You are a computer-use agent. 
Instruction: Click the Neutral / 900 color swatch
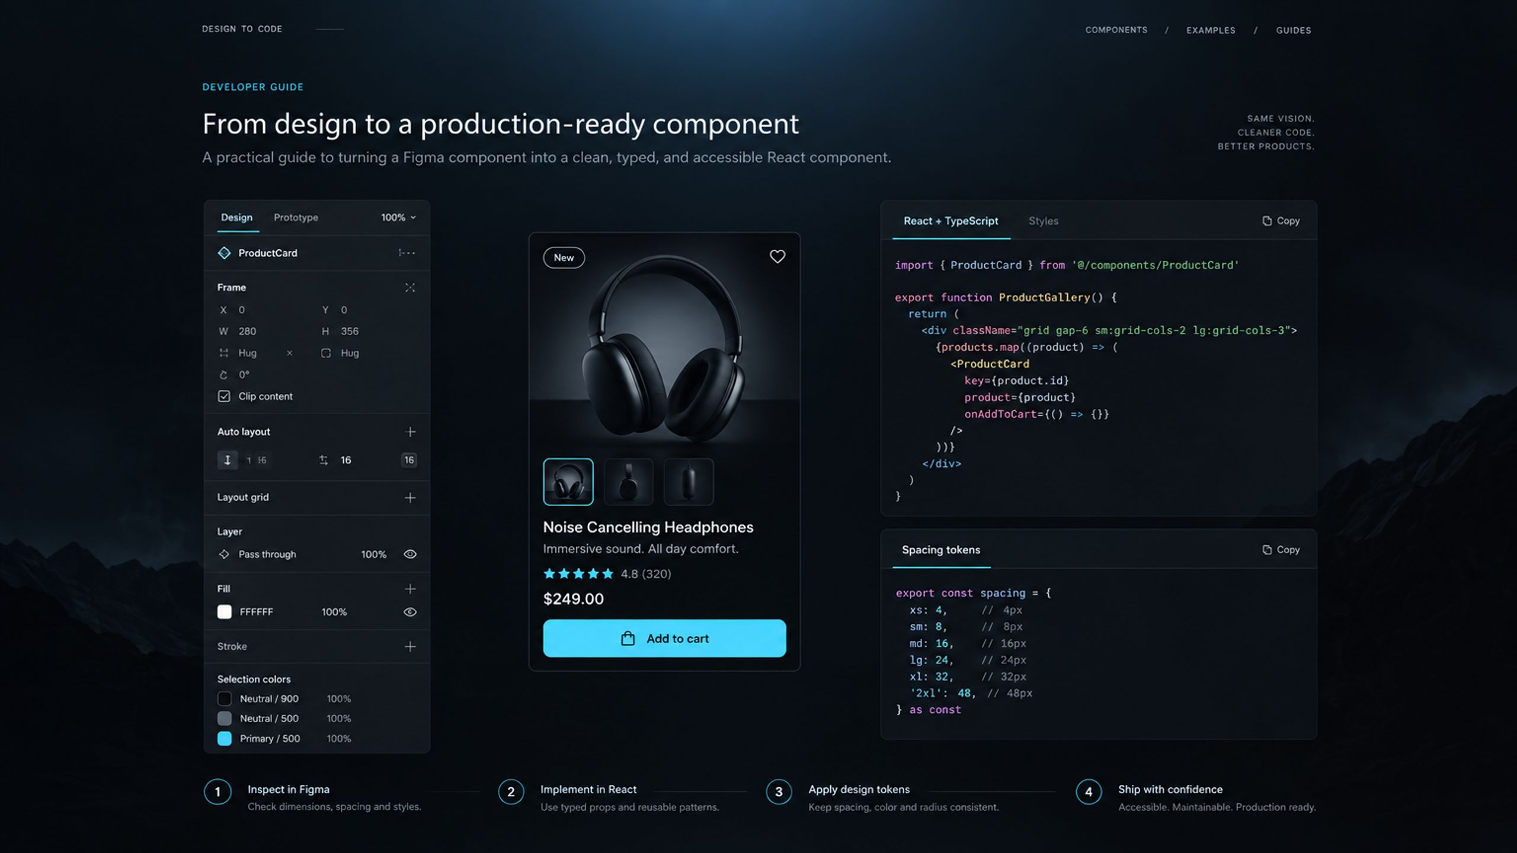pyautogui.click(x=225, y=699)
